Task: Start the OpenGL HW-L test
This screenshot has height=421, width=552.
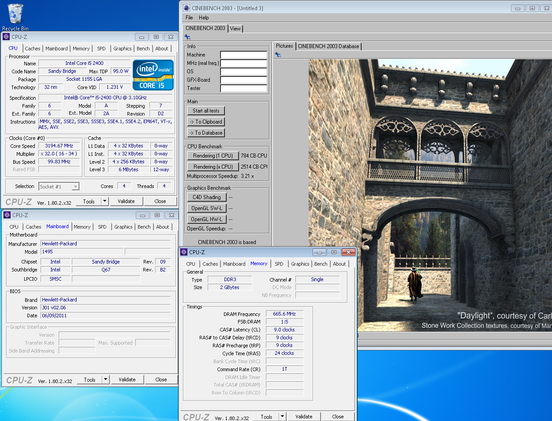Action: coord(207,219)
